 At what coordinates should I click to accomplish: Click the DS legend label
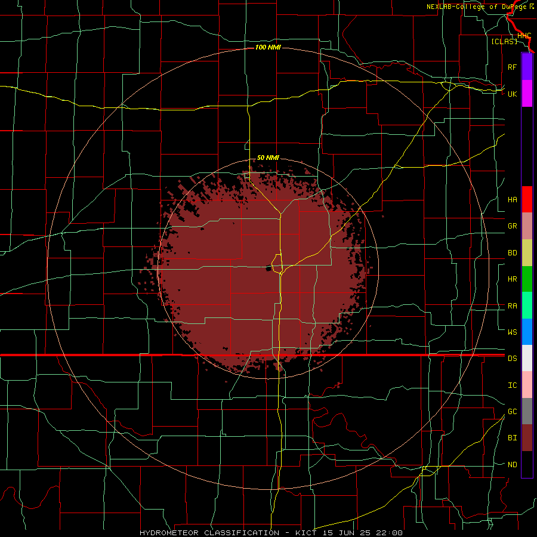(x=513, y=359)
